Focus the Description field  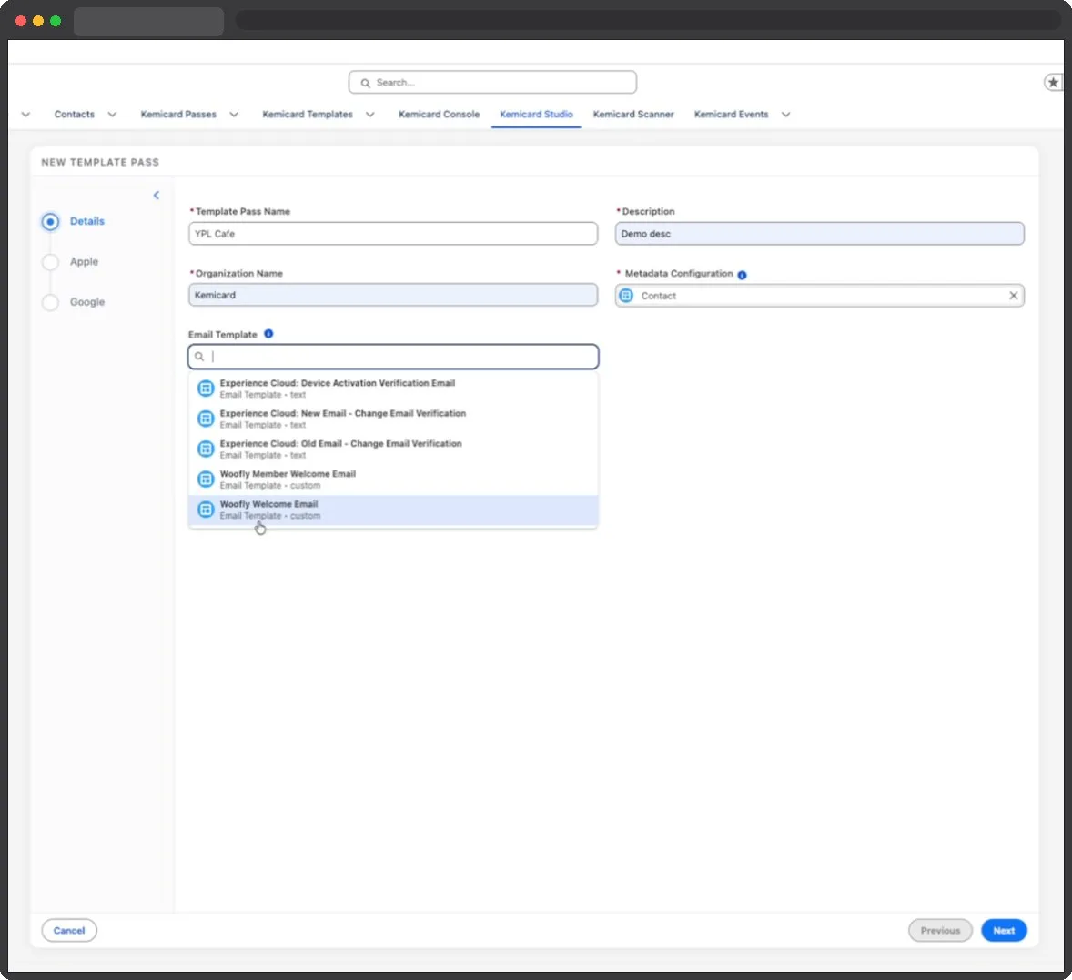click(819, 234)
